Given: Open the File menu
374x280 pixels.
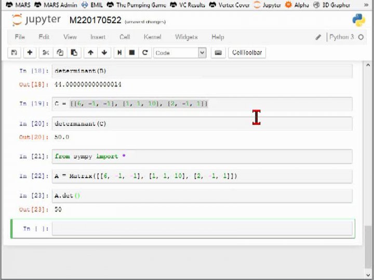Looking at the screenshot, I should pos(20,37).
